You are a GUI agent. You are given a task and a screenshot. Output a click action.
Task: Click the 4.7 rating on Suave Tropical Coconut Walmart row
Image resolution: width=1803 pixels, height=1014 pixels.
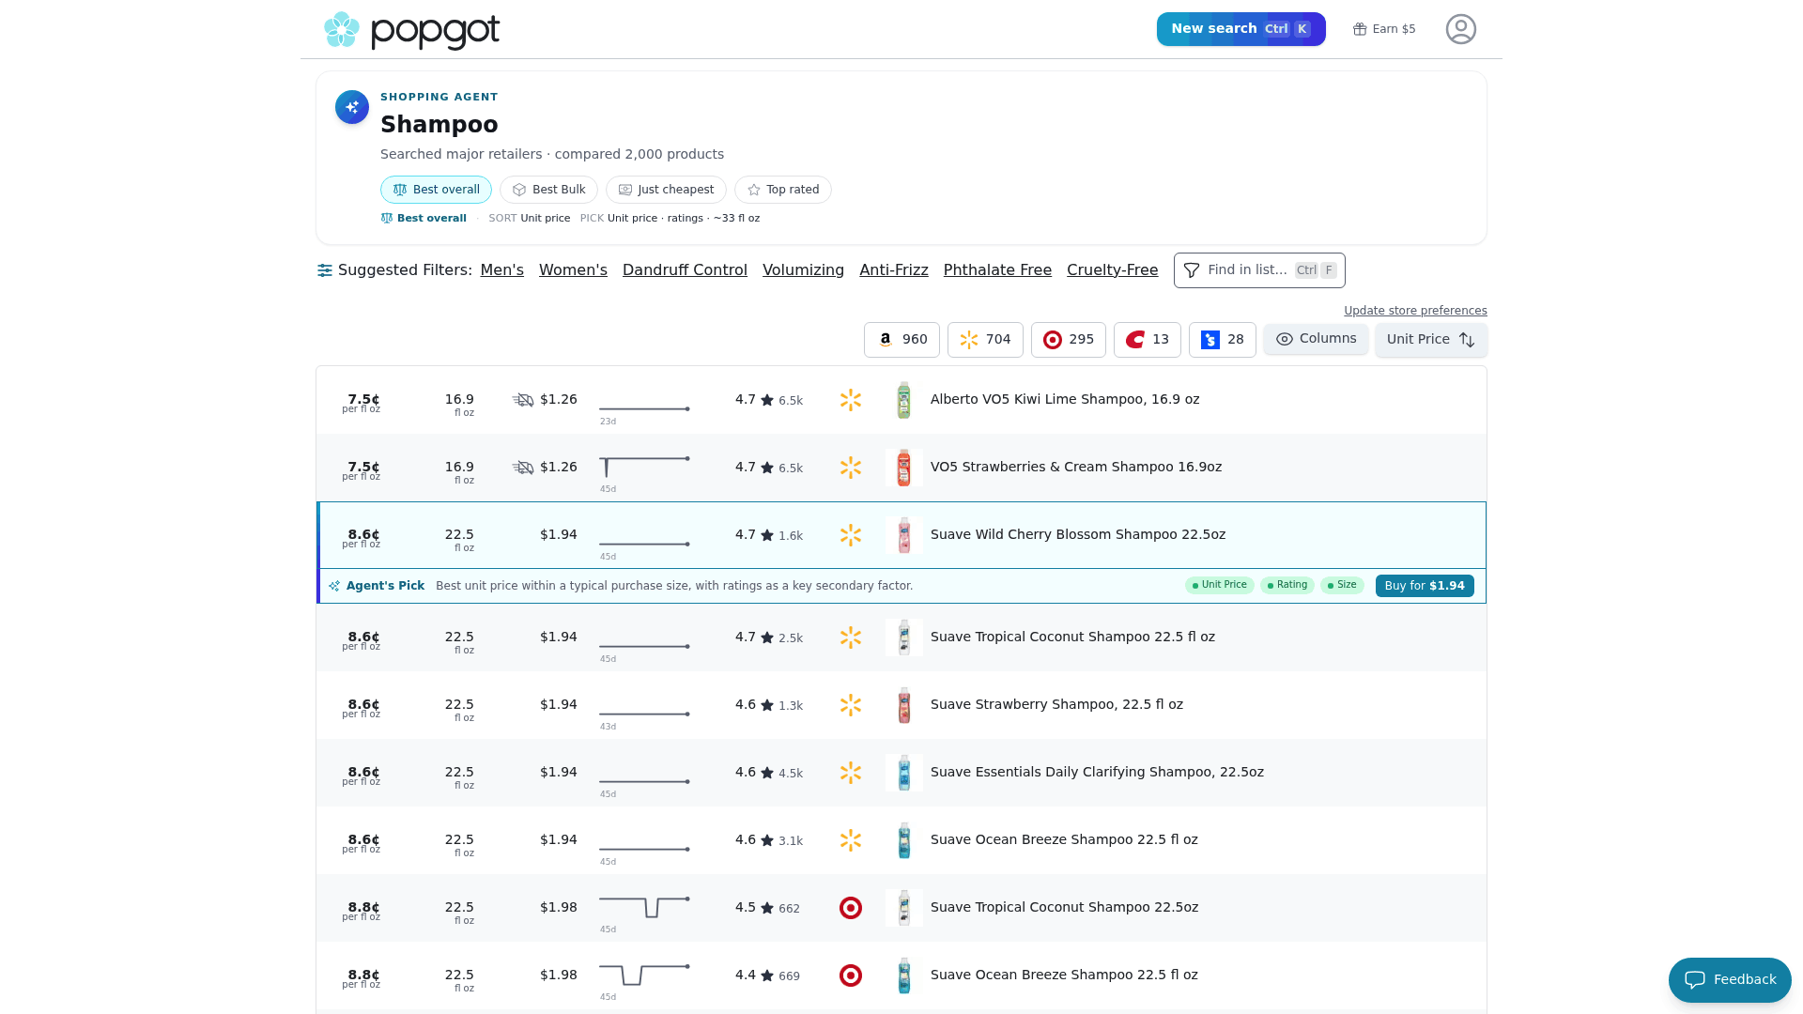tap(745, 637)
